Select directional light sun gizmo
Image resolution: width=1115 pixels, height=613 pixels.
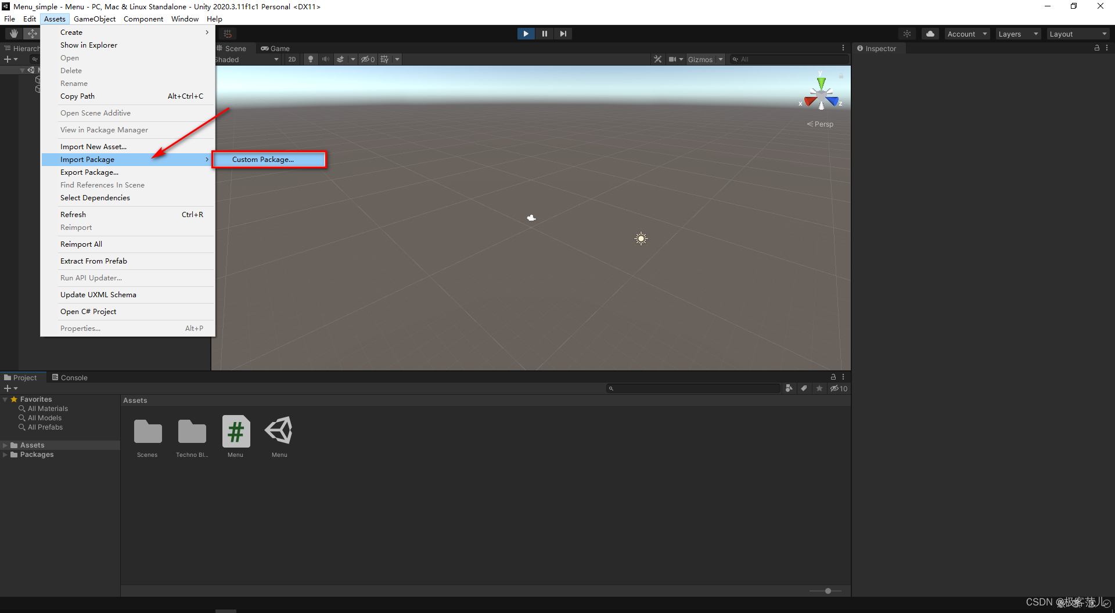[641, 239]
